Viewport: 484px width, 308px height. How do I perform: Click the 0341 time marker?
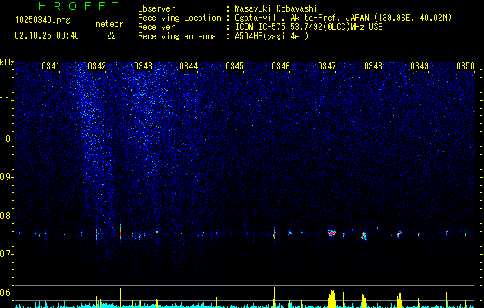point(51,66)
